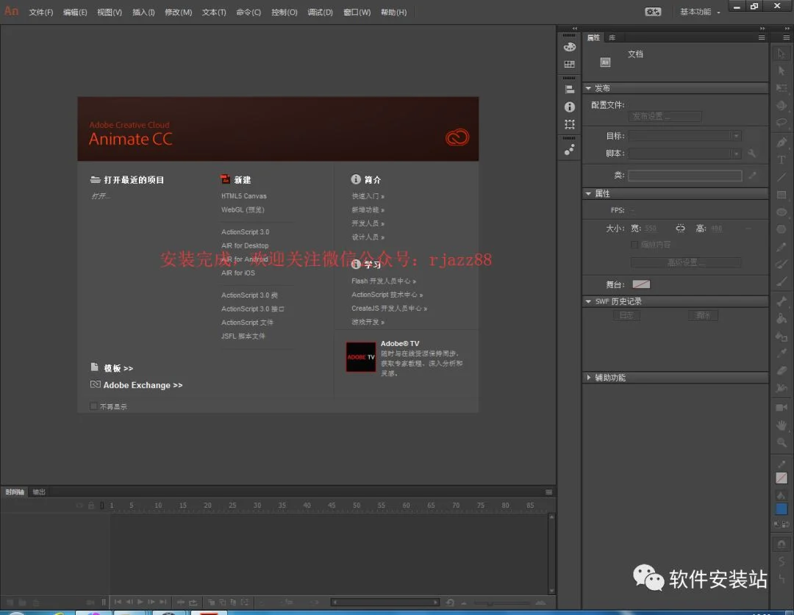Screen dimensions: 794x615
Task: Click the blue fill color swatch
Action: point(782,508)
